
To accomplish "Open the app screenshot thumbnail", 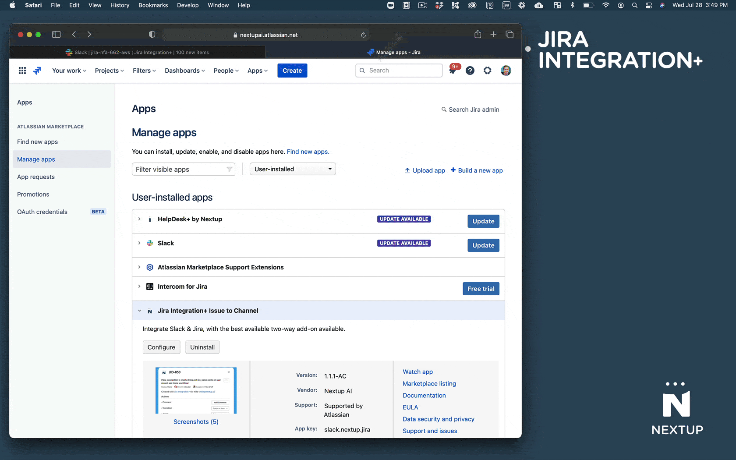I will pyautogui.click(x=196, y=390).
